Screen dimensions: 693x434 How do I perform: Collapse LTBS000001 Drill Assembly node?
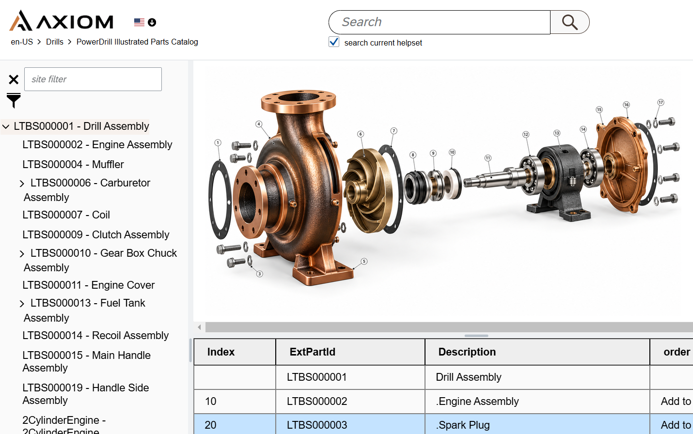6,127
